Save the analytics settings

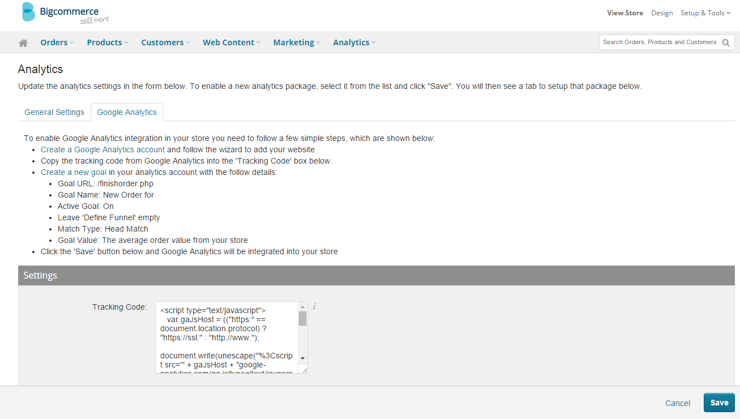(x=719, y=403)
